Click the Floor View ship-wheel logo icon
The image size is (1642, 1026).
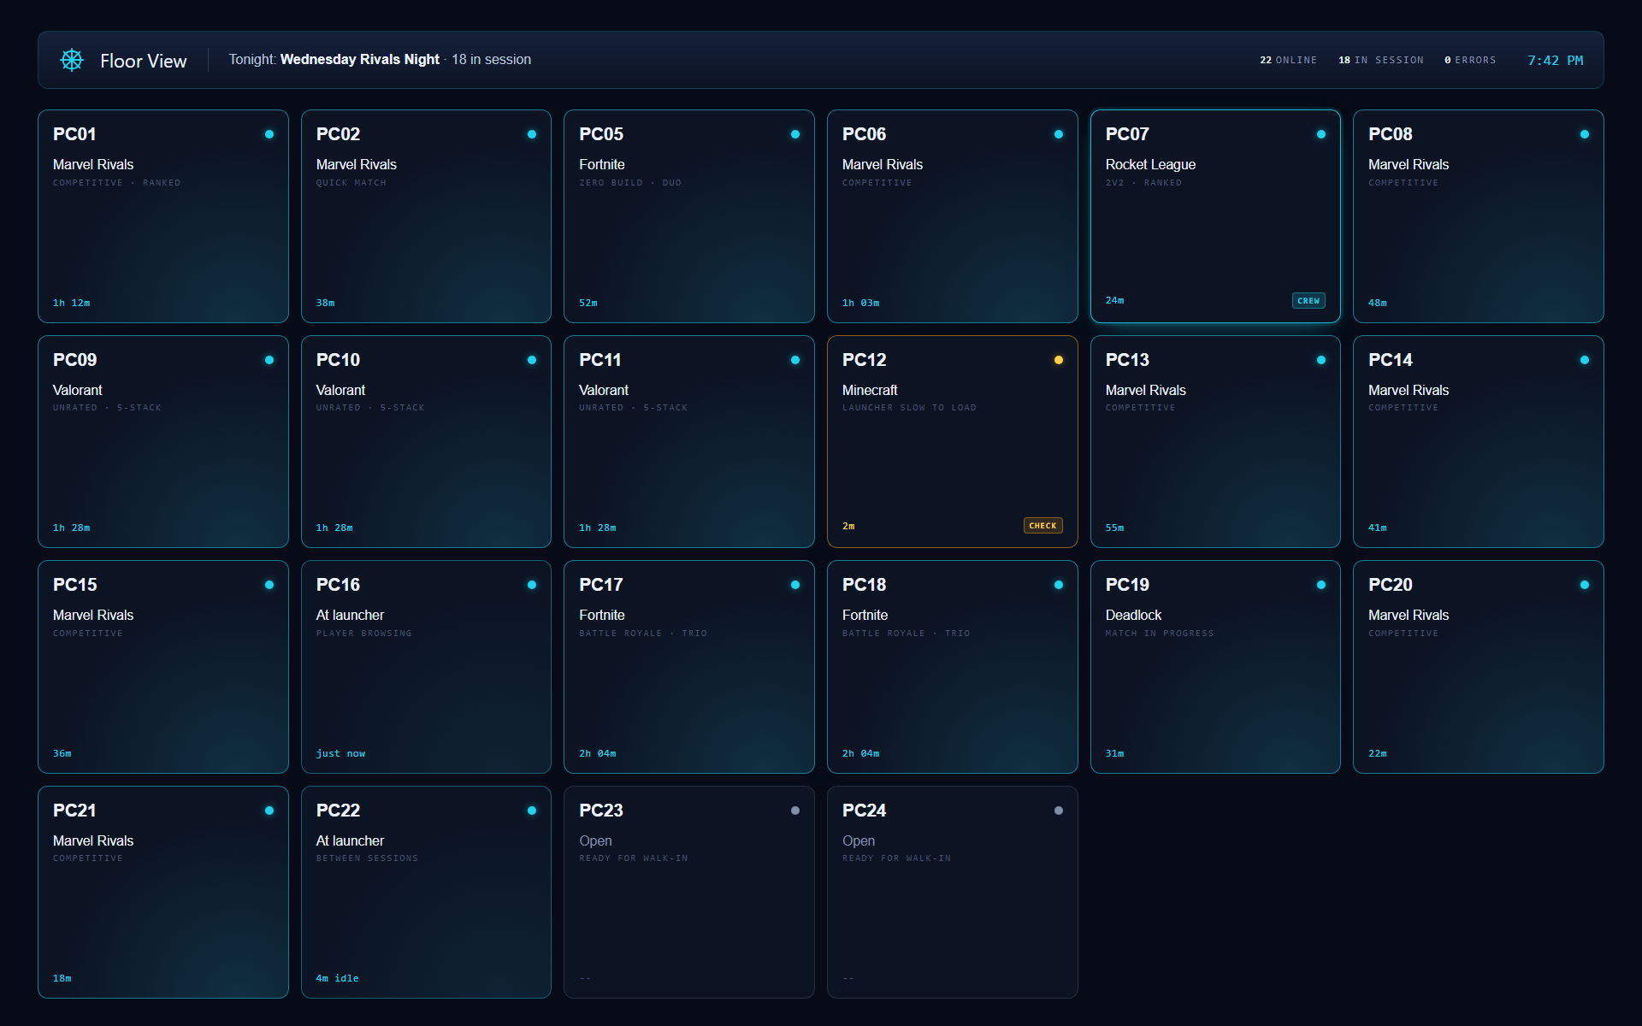coord(72,60)
